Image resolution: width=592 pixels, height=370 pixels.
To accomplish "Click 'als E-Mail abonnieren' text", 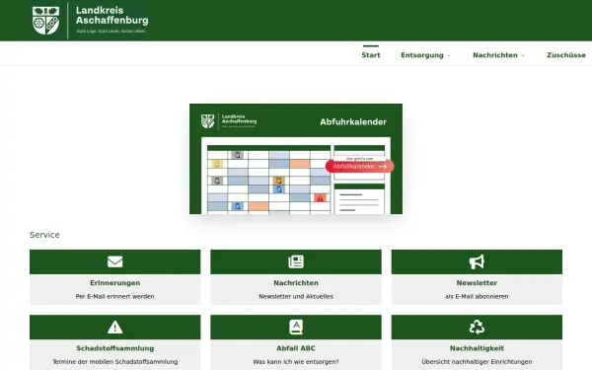I will (477, 296).
